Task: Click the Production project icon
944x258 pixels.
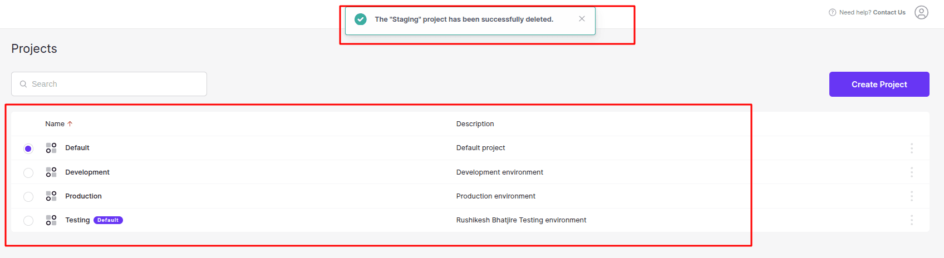Action: [51, 196]
